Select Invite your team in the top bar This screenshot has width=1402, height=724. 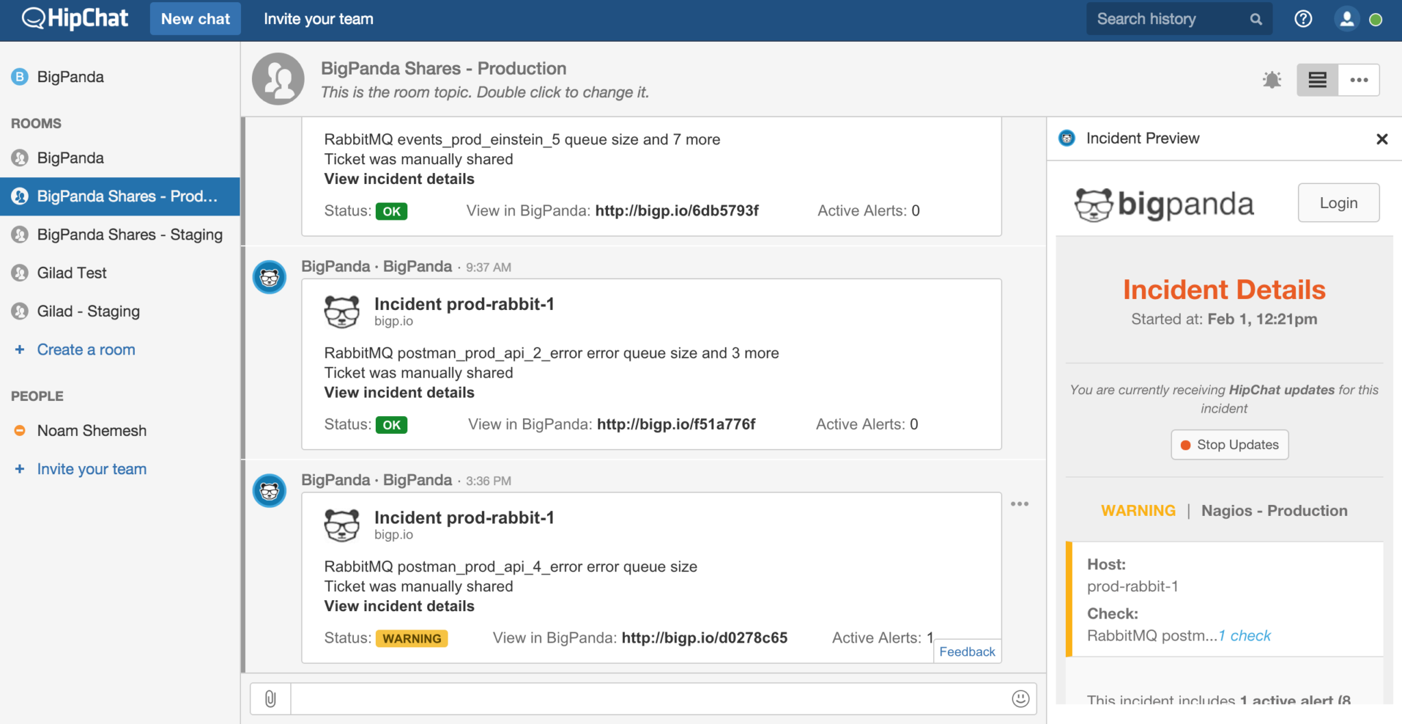pyautogui.click(x=318, y=18)
